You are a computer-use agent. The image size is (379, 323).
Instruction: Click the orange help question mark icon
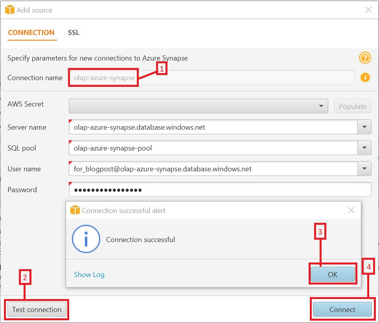365,58
